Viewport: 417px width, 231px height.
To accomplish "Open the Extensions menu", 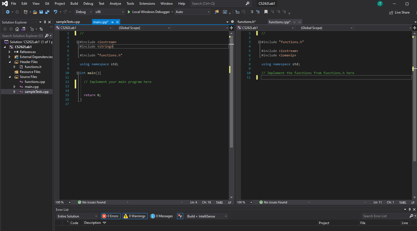I will [x=147, y=4].
